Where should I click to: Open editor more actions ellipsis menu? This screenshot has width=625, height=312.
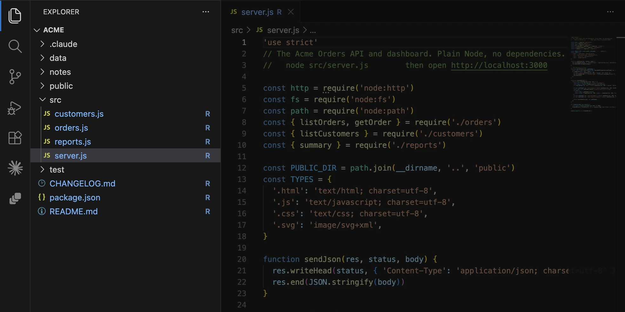coord(610,12)
